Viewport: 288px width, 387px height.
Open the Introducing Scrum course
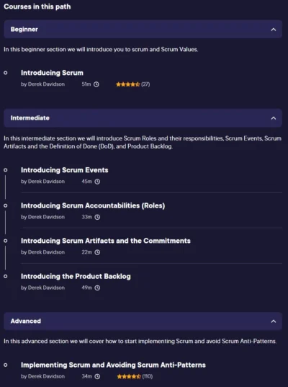coord(52,73)
